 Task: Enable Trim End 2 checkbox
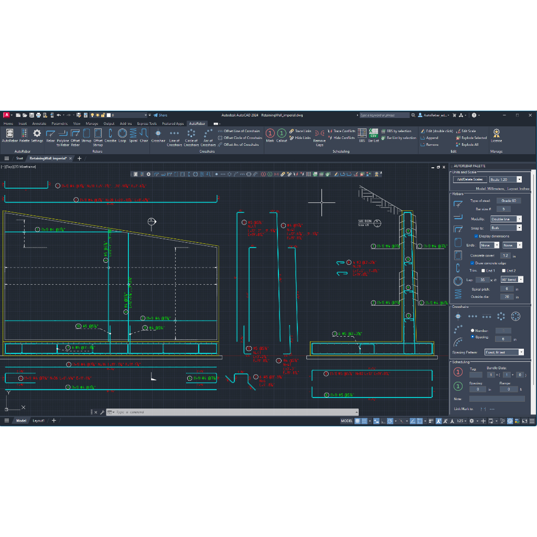click(x=504, y=271)
